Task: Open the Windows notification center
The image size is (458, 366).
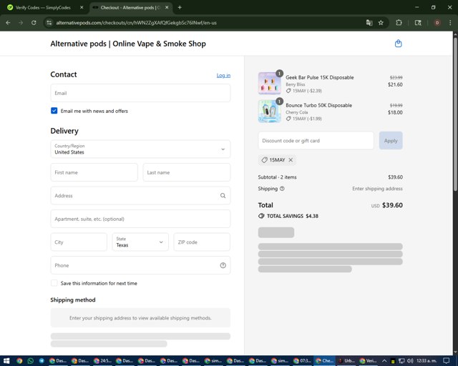Action: point(446,361)
